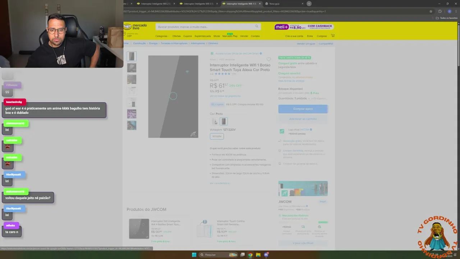Click the main product image
Image resolution: width=460 pixels, height=259 pixels.
coord(173,96)
